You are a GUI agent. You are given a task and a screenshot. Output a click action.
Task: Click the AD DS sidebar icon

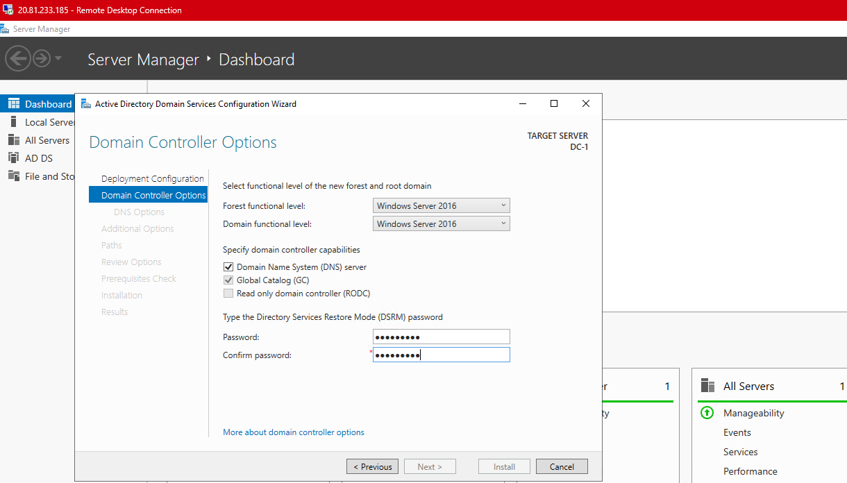(13, 158)
